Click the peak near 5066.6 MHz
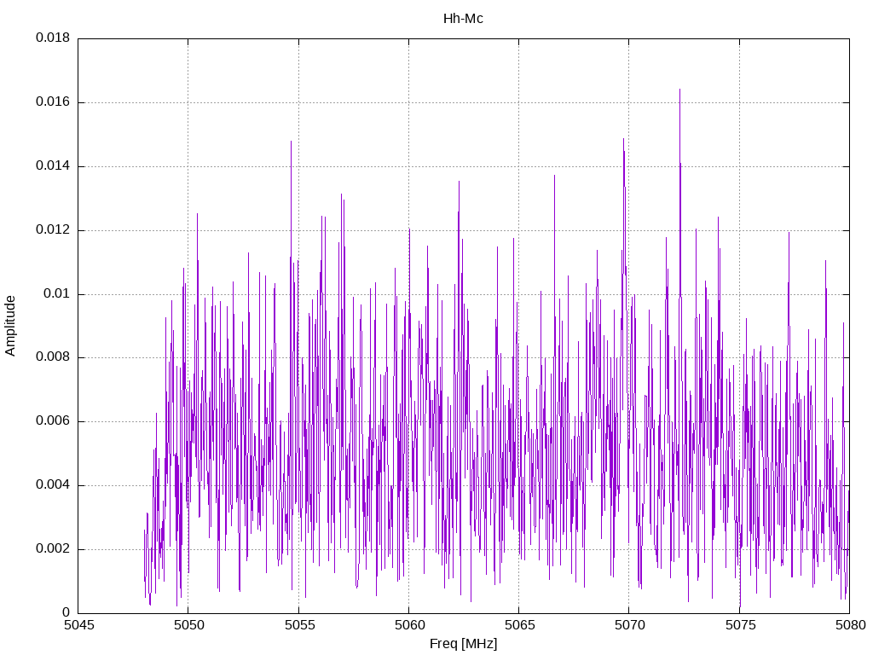Image resolution: width=873 pixels, height=655 pixels. coord(554,177)
